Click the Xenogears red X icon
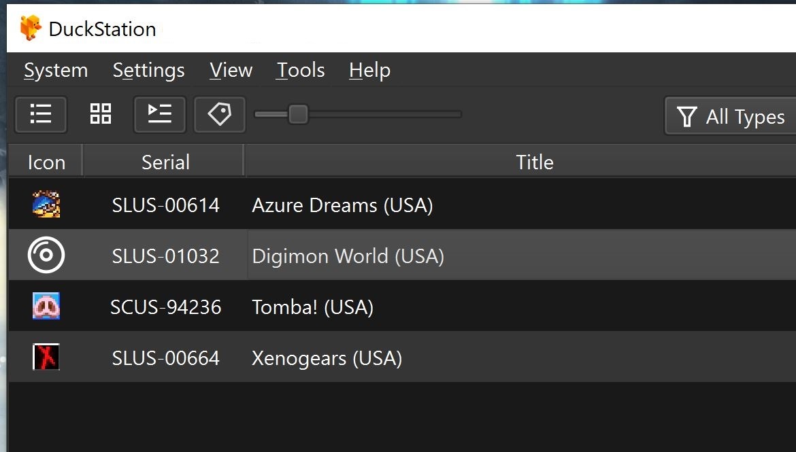Screen dimensions: 796x452 pyautogui.click(x=46, y=357)
